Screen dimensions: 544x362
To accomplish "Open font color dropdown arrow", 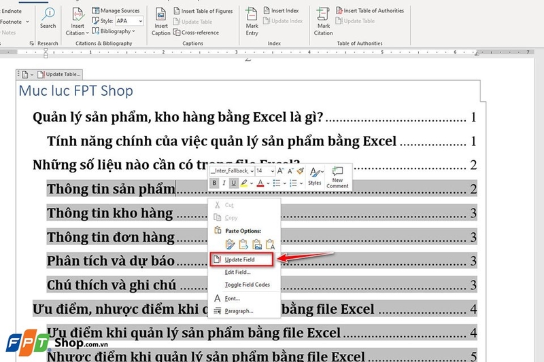I will click(x=268, y=183).
